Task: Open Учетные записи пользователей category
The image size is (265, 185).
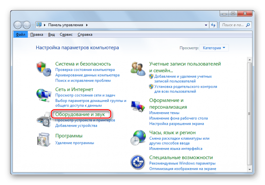Action: (x=185, y=67)
